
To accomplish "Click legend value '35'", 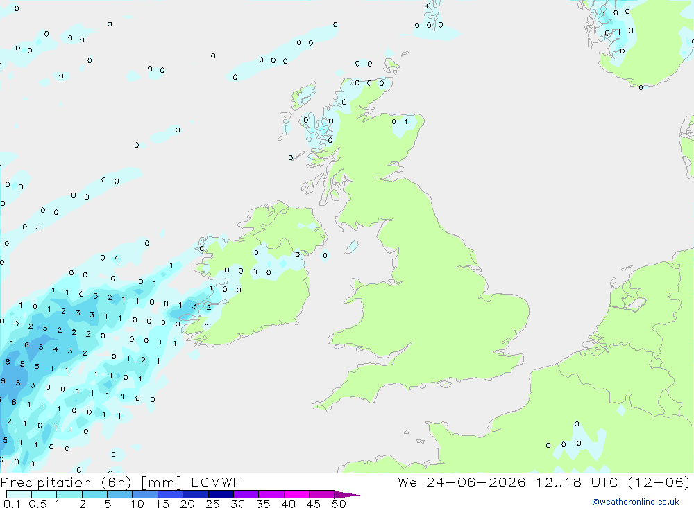I will [263, 504].
